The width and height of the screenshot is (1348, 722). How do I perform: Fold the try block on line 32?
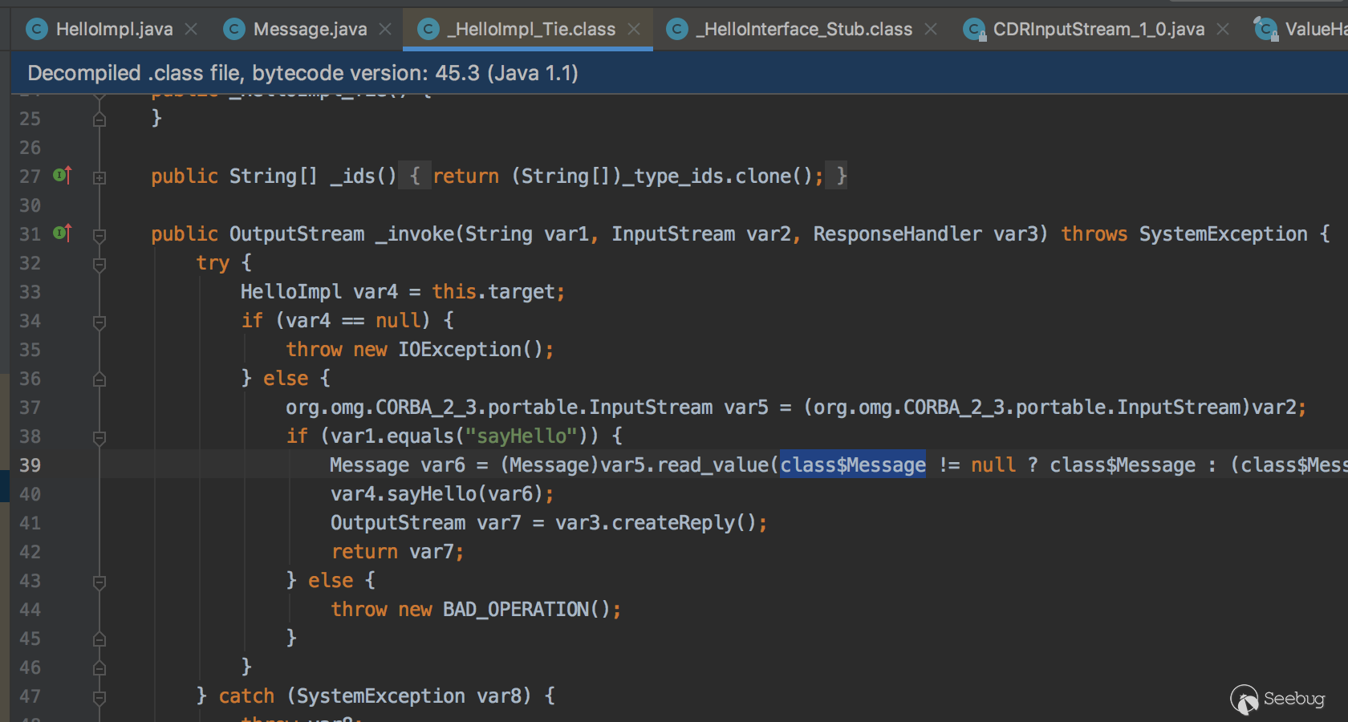[99, 264]
